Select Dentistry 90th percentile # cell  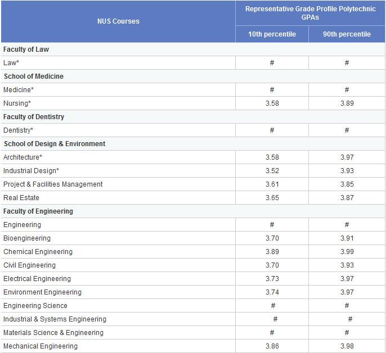(347, 130)
